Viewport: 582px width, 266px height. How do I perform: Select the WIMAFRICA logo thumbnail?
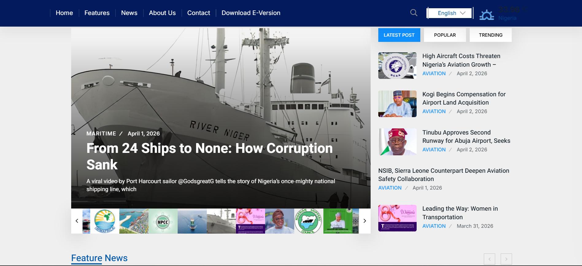(x=105, y=221)
